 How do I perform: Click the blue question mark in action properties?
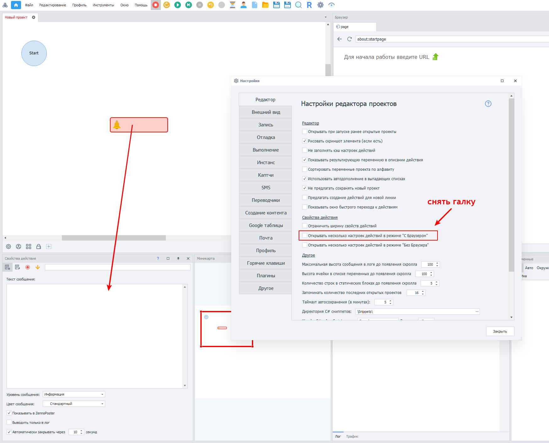tap(158, 258)
